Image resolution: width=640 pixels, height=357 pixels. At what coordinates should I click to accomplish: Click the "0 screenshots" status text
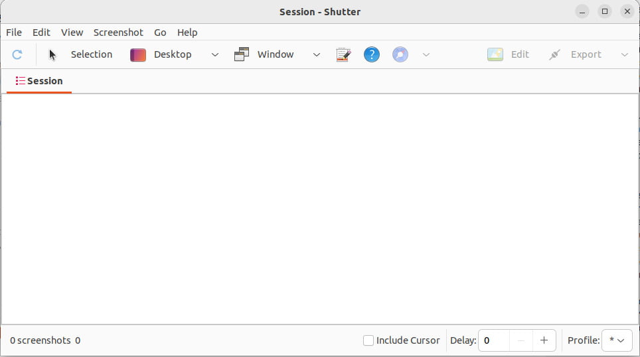click(x=40, y=340)
